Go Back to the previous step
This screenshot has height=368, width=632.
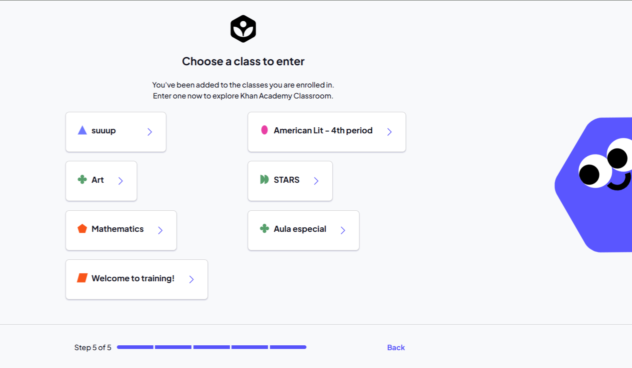point(396,347)
